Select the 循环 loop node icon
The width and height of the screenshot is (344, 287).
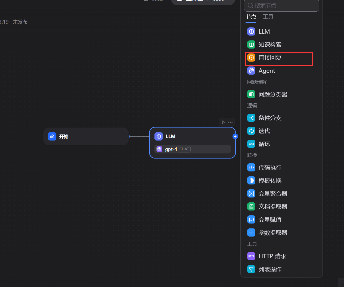click(251, 144)
